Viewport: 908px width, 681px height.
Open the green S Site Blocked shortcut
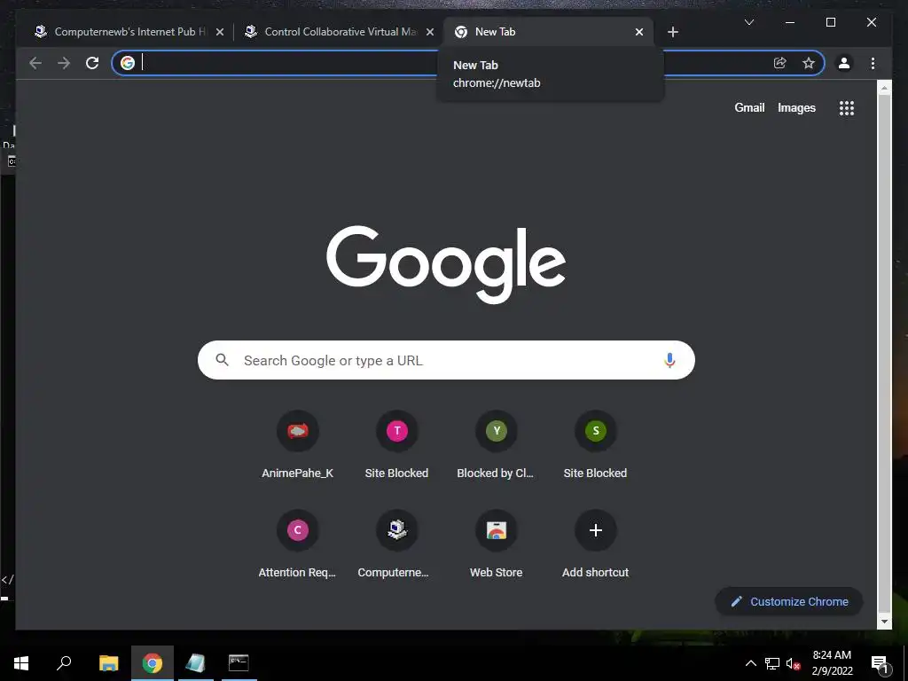595,445
